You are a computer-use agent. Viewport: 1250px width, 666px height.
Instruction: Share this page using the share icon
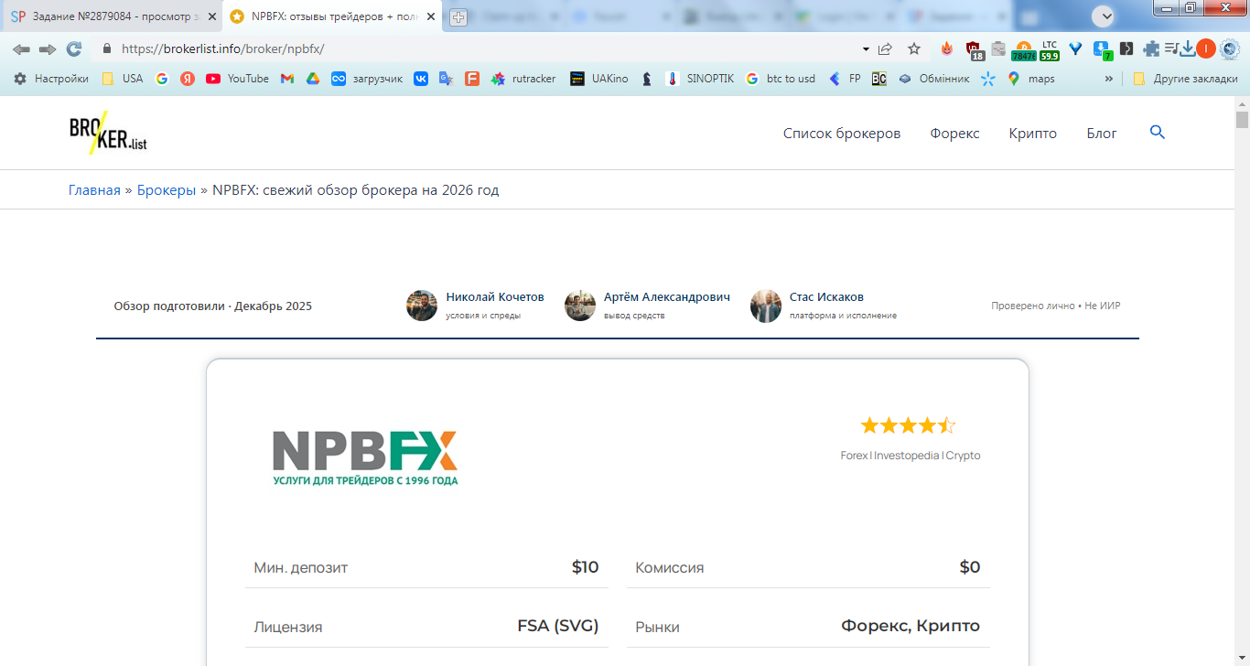[x=885, y=48]
